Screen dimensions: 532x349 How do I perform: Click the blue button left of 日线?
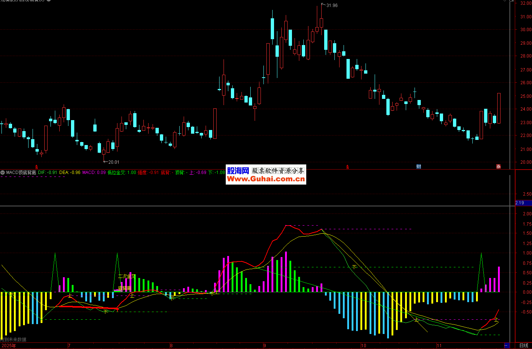point(507,345)
